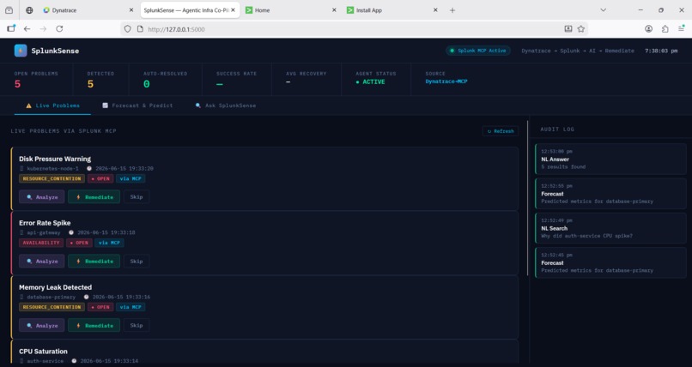
Task: Open 12:52:45 pm Forecast audit entry
Action: point(610,262)
